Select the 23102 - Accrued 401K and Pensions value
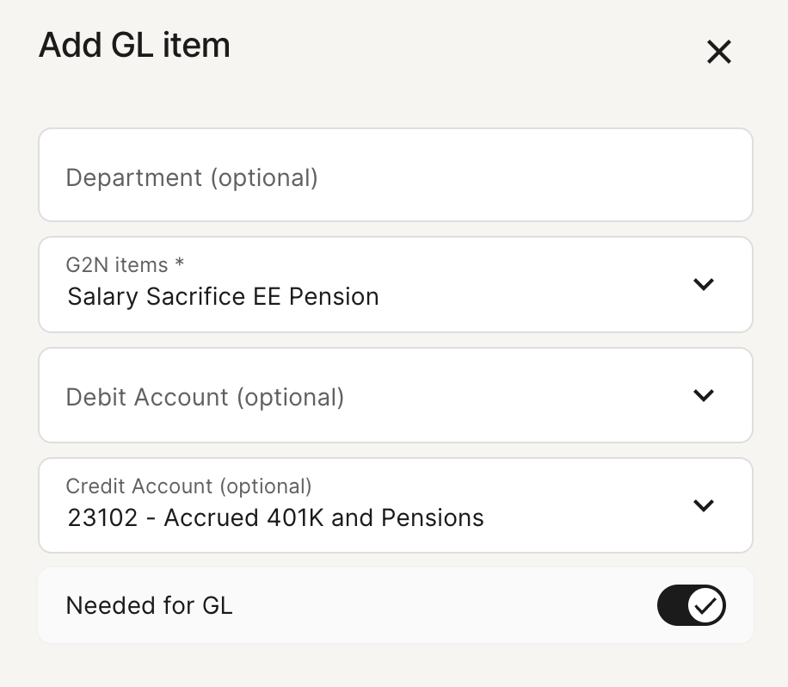The image size is (788, 687). (x=275, y=517)
